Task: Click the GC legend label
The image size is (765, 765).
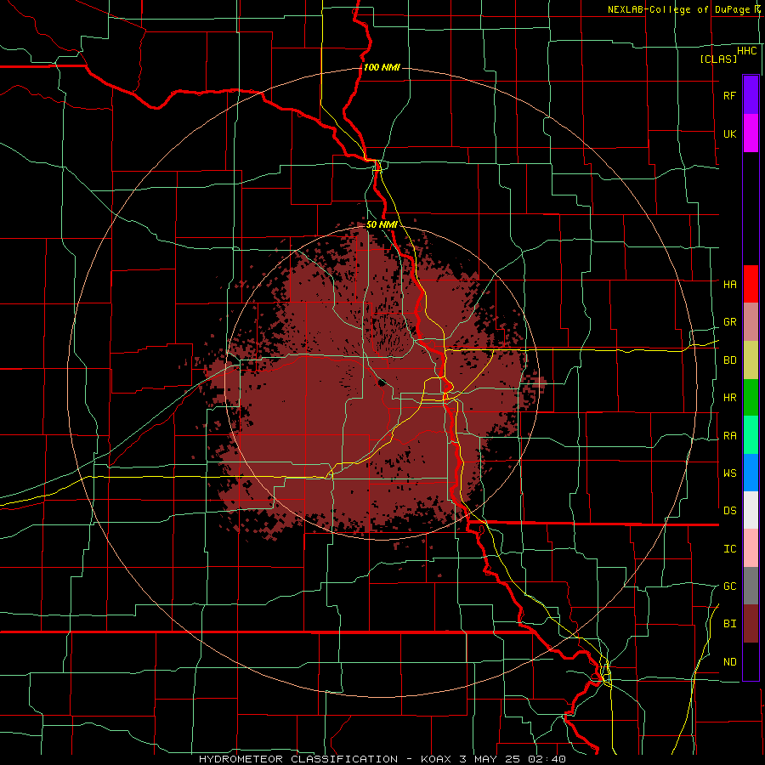Action: coord(729,586)
